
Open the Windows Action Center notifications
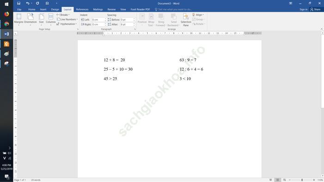(x=6, y=176)
